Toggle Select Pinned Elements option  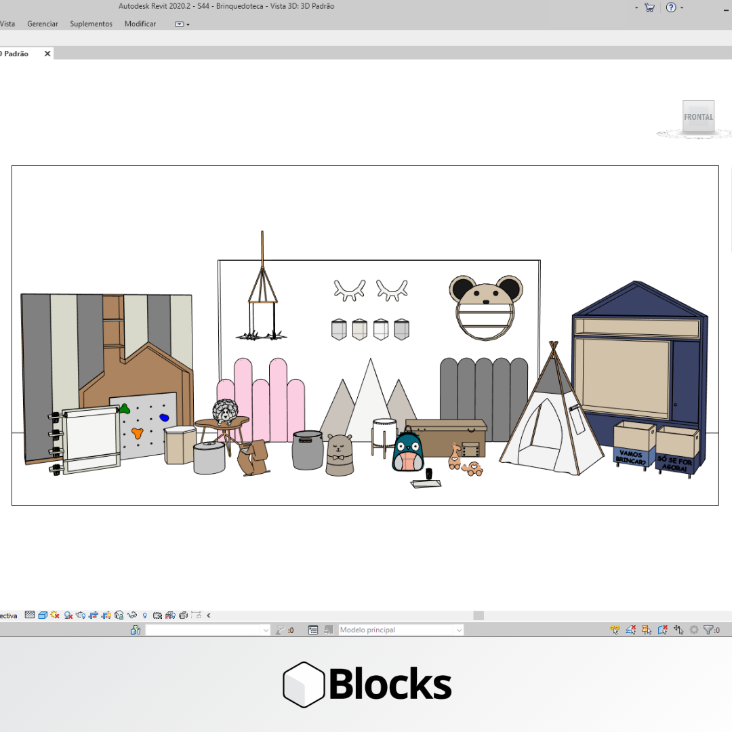click(x=647, y=630)
